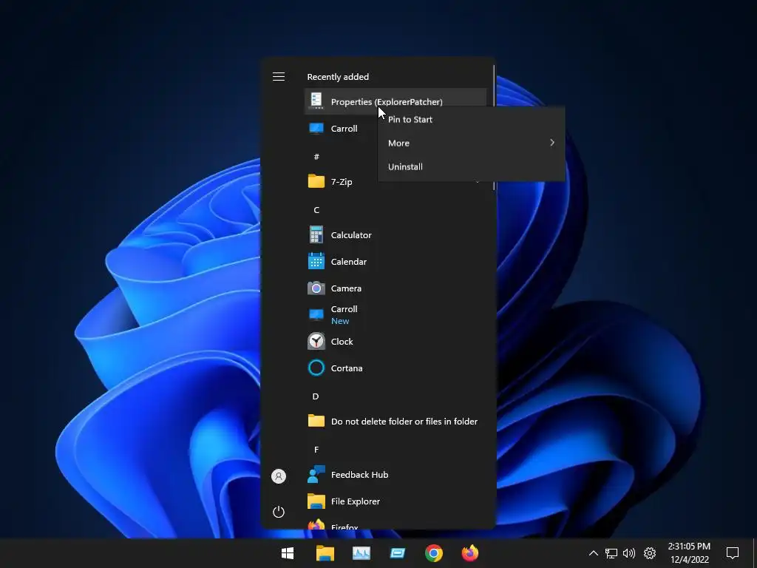
Task: Click the 'Cortana' label text
Action: [347, 368]
